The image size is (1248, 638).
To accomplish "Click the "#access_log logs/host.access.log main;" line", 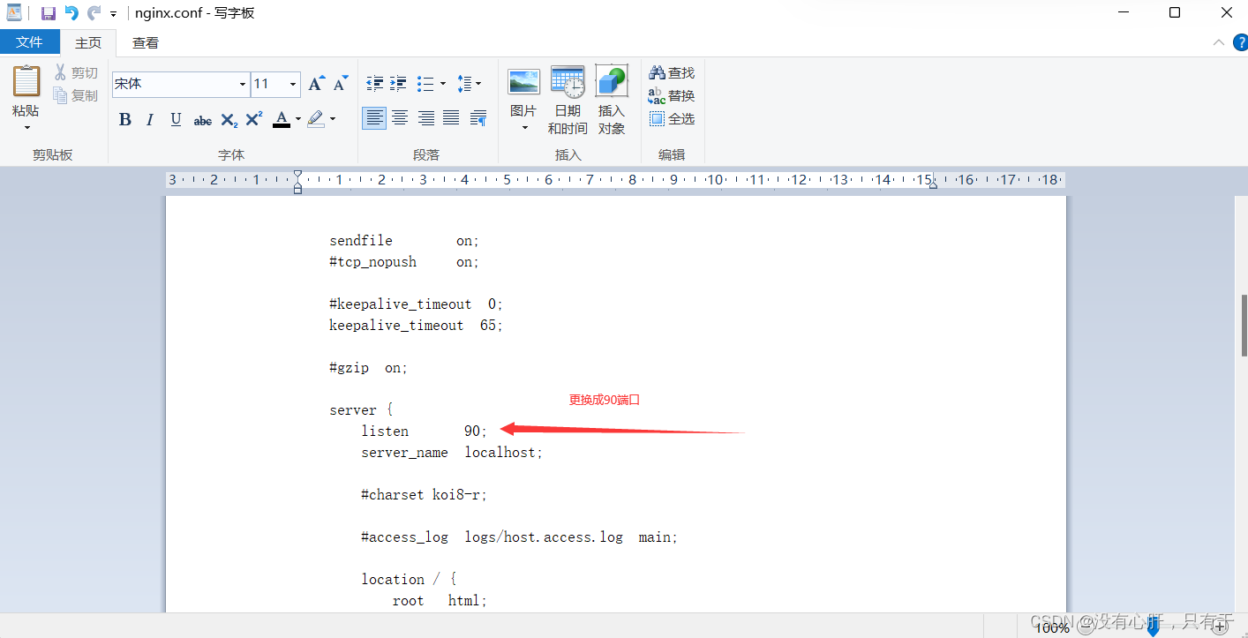I will (520, 537).
